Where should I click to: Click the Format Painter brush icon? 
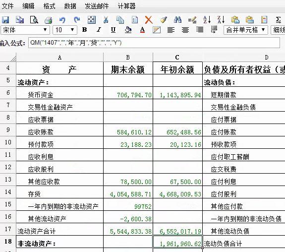pyautogui.click(x=164, y=20)
